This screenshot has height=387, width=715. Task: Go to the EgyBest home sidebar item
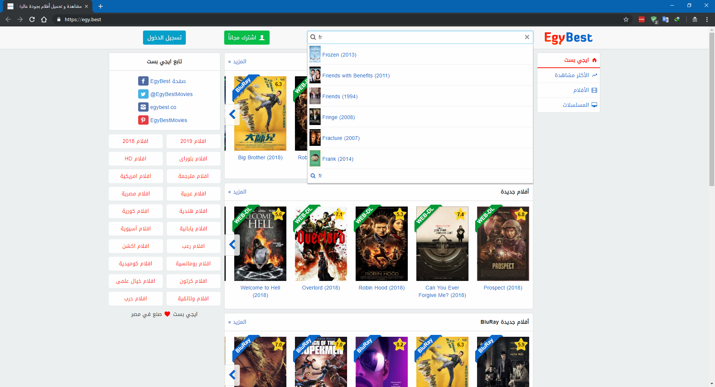(x=569, y=60)
